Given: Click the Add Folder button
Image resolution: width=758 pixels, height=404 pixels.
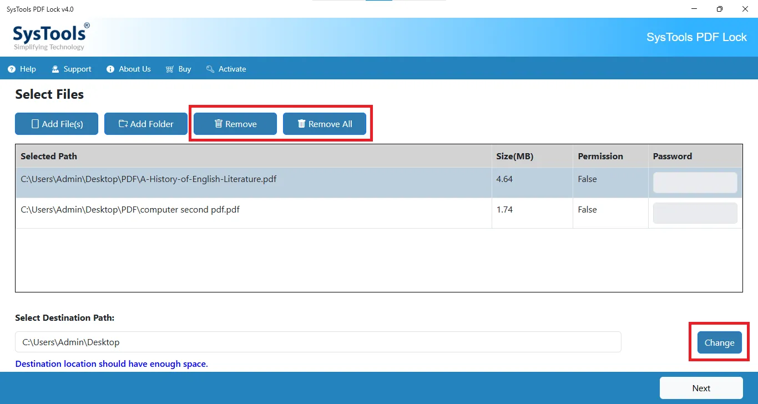Looking at the screenshot, I should pos(146,124).
